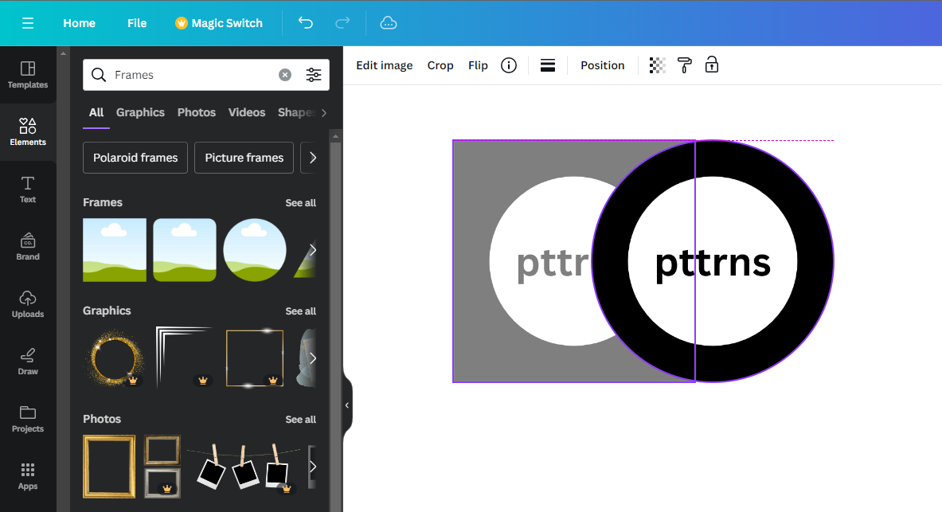Switch to the Graphics tab
This screenshot has width=942, height=512.
140,112
